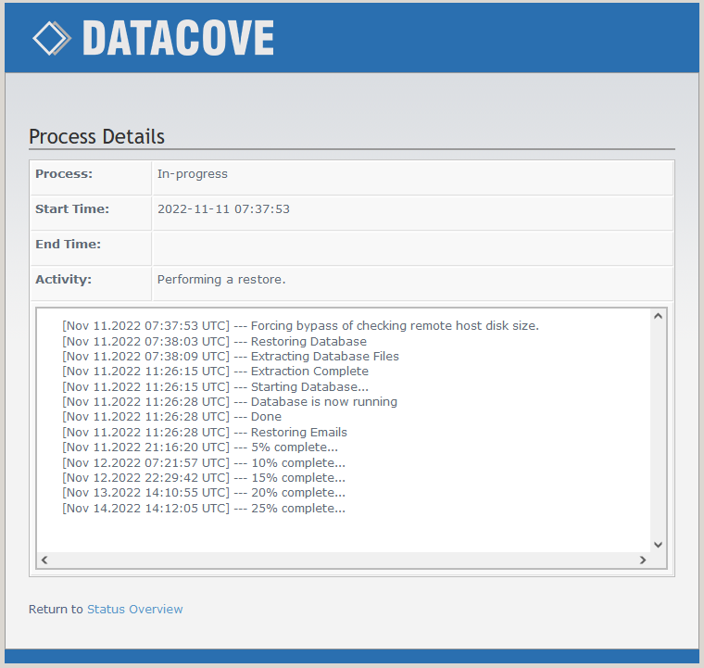Click the 'Start Time:' row label
Image resolution: width=704 pixels, height=668 pixels.
pyautogui.click(x=71, y=208)
